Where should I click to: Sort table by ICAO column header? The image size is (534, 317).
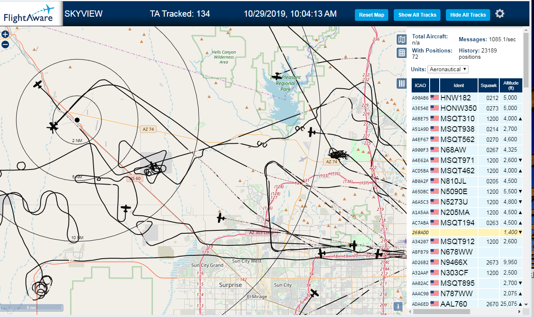click(420, 85)
